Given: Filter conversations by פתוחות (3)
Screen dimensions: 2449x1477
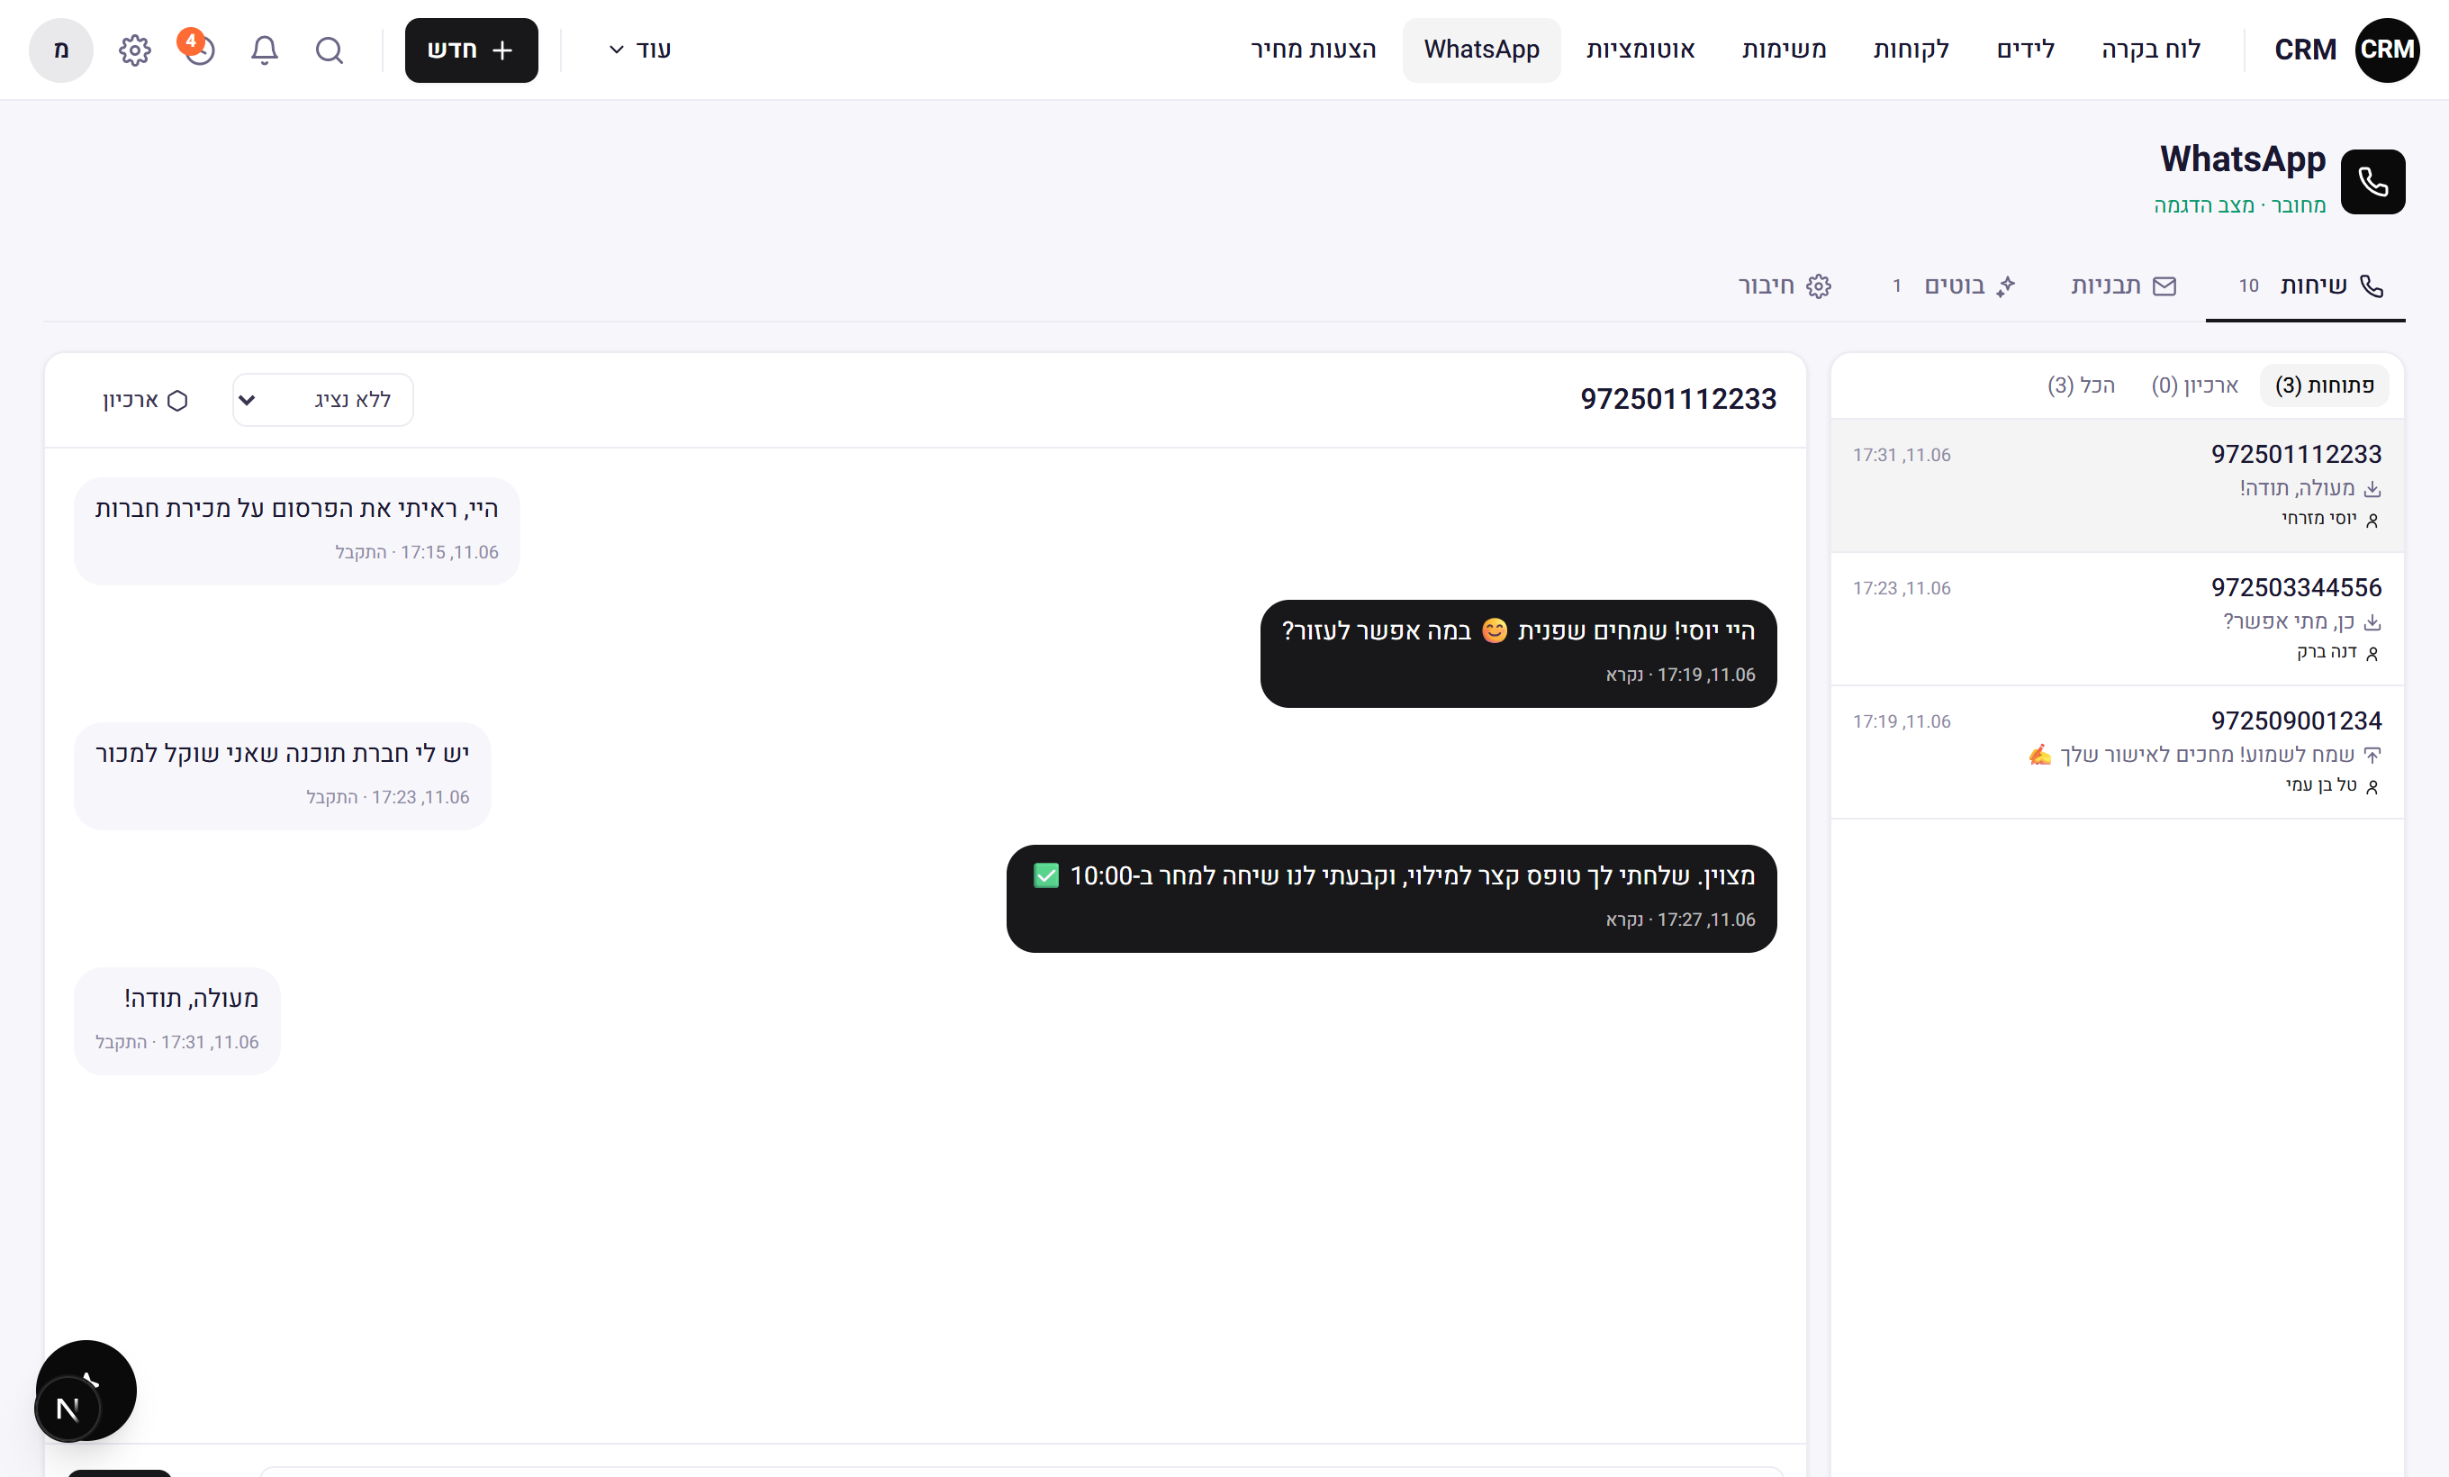Looking at the screenshot, I should 2324,385.
